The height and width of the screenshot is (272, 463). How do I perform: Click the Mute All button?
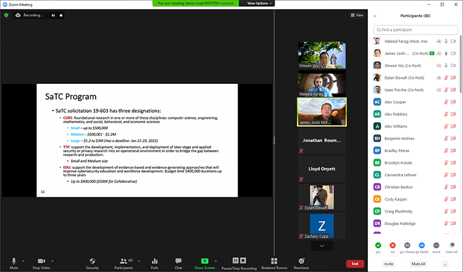pos(419,264)
